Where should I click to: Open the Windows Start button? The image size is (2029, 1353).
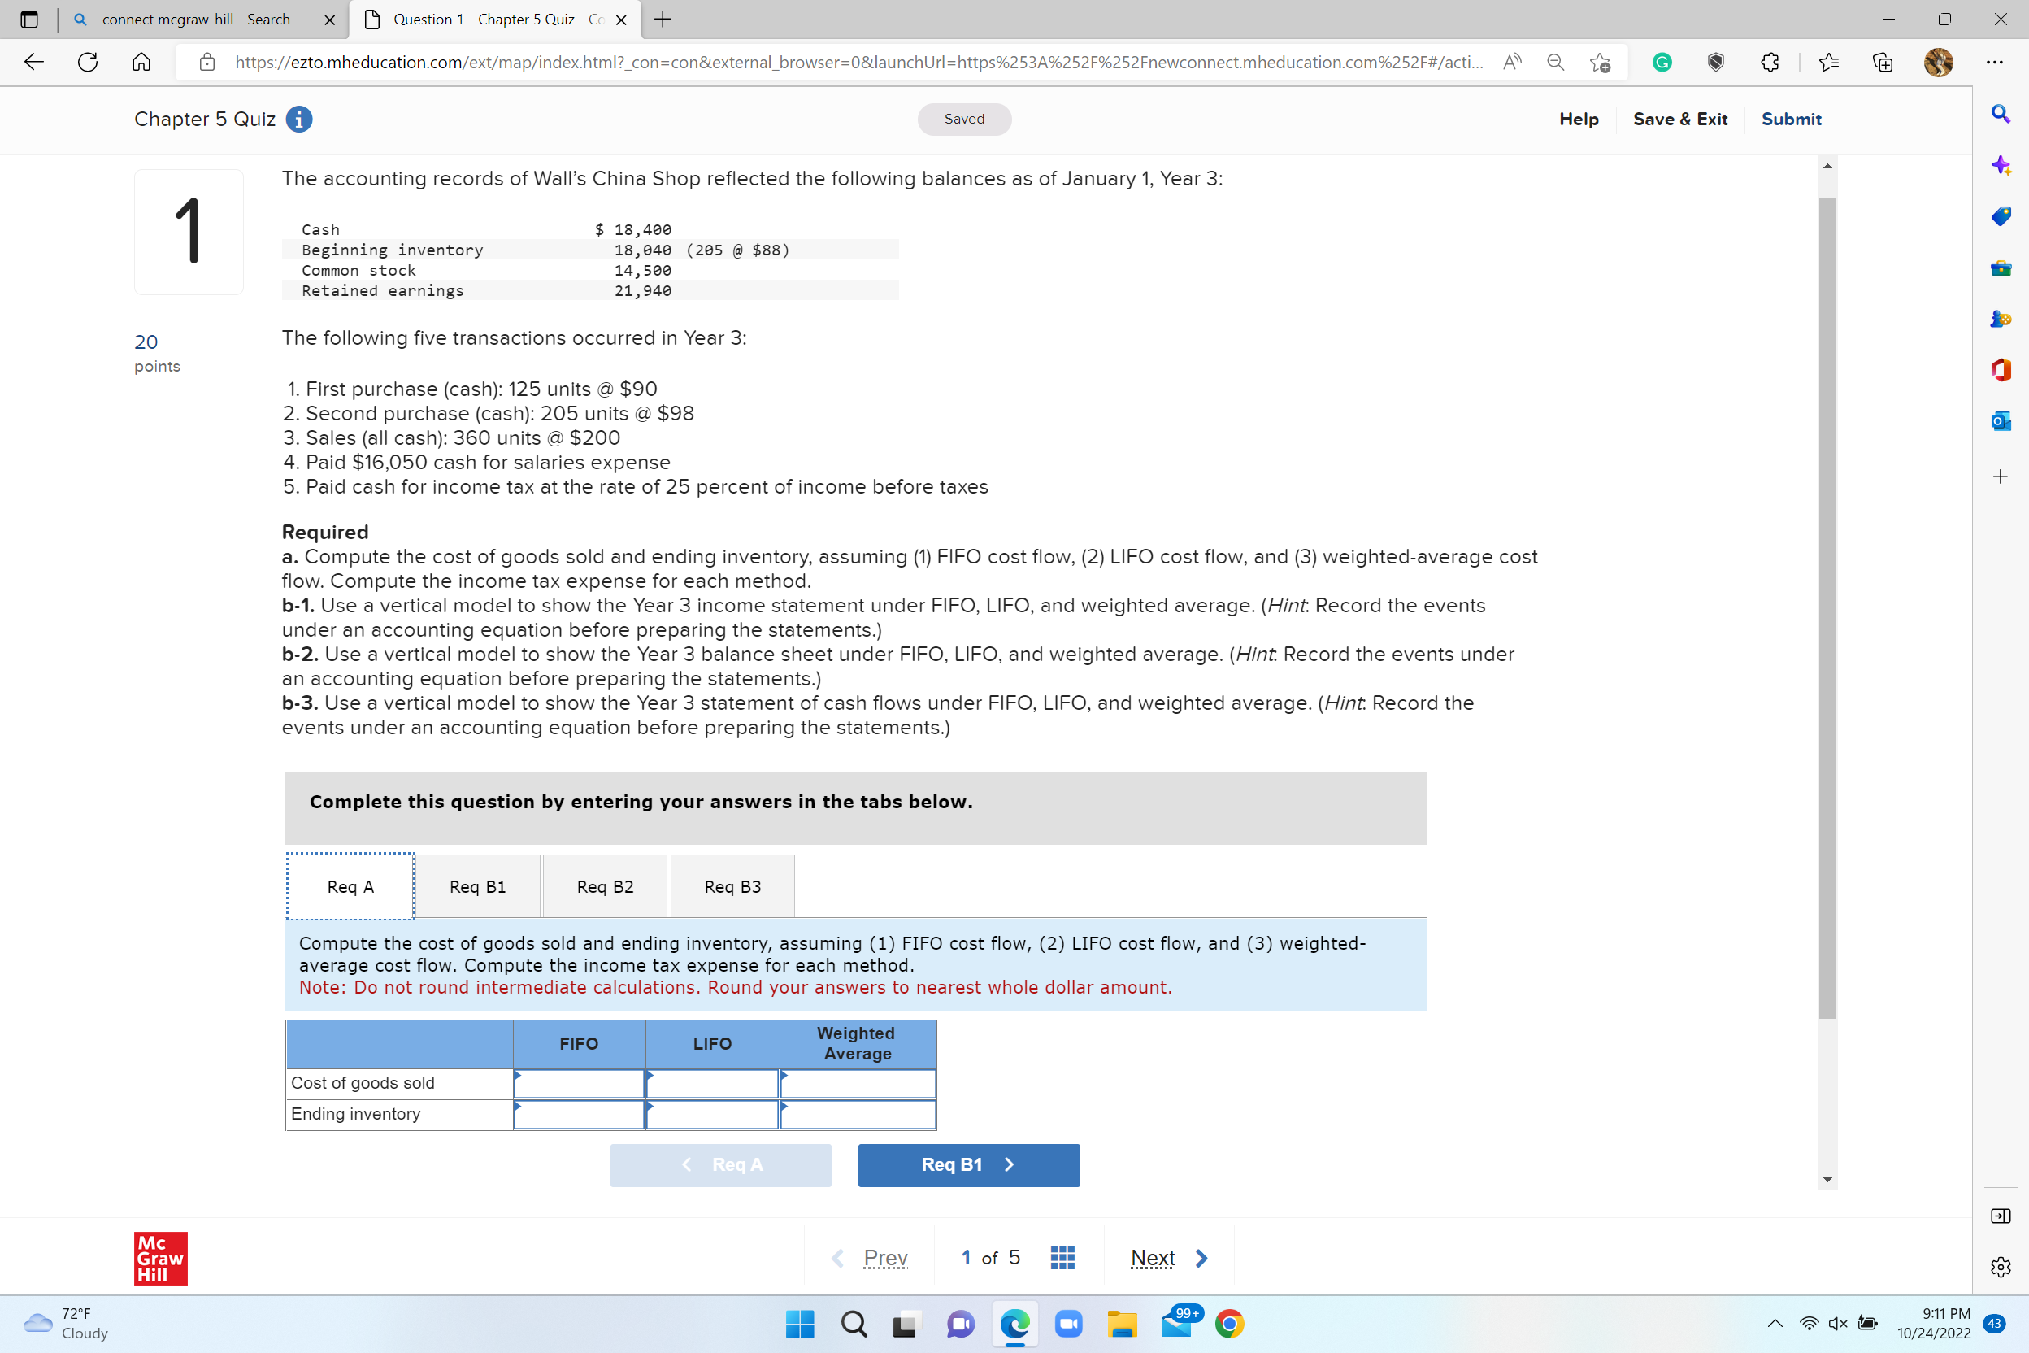[x=799, y=1323]
